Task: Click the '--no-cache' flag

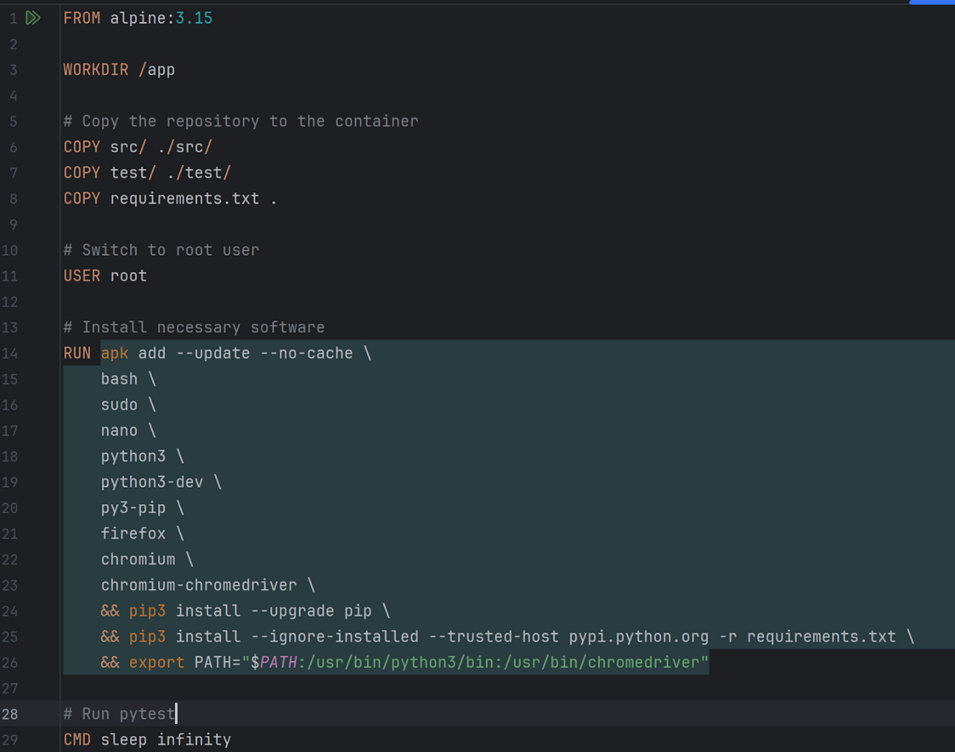Action: [x=306, y=354]
